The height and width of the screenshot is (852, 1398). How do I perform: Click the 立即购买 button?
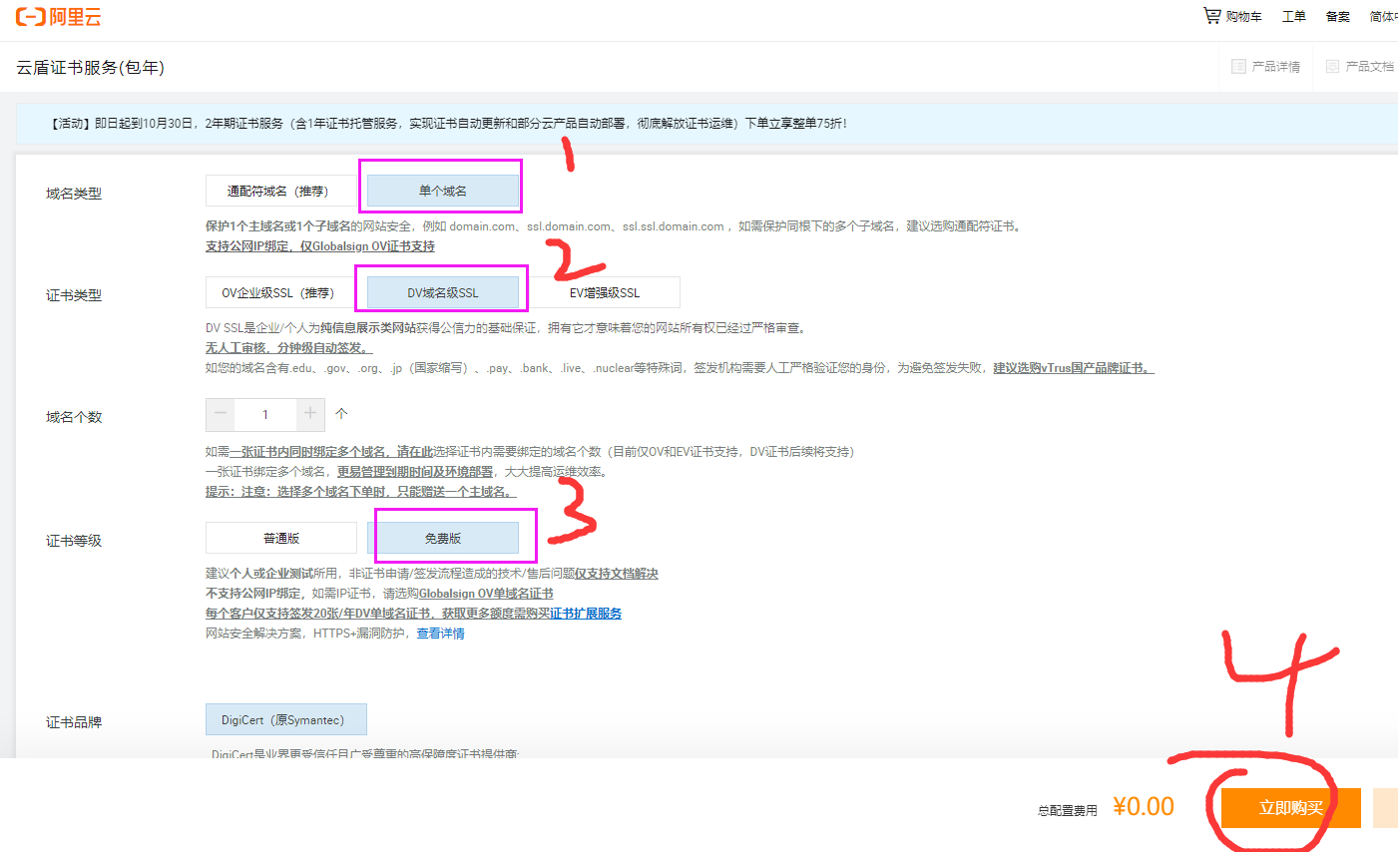point(1291,808)
